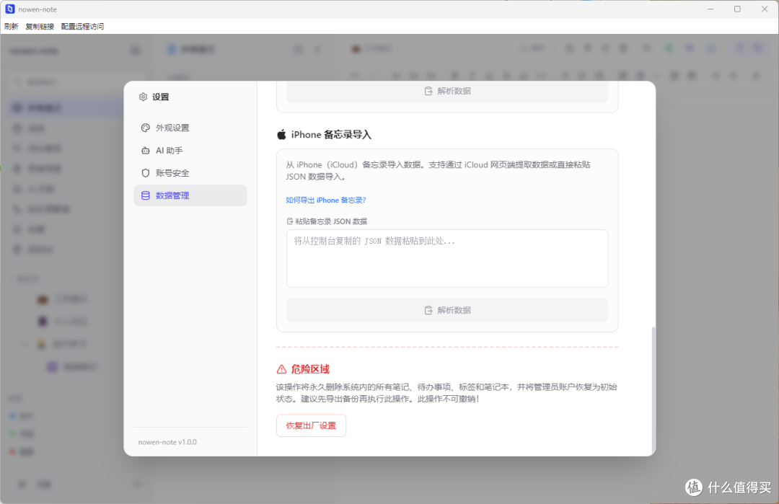Click 解析数据 button under iPhone import
The height and width of the screenshot is (504, 779).
tap(447, 310)
